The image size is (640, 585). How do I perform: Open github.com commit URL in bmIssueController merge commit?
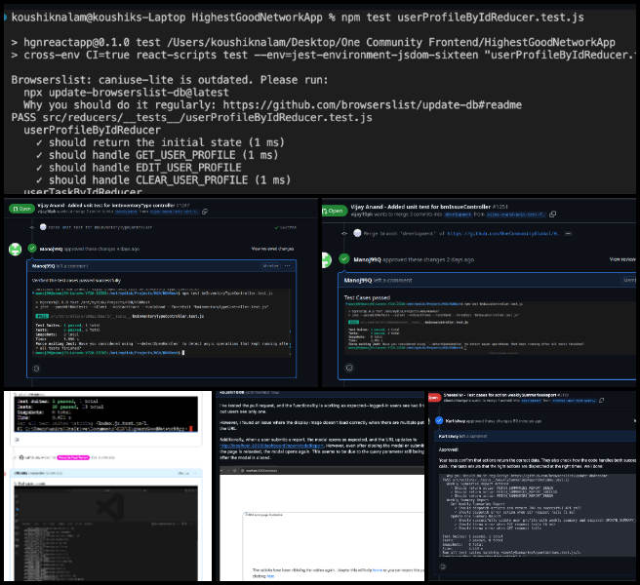pyautogui.click(x=502, y=233)
